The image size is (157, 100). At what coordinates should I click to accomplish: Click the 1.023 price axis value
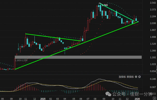click(x=153, y=64)
